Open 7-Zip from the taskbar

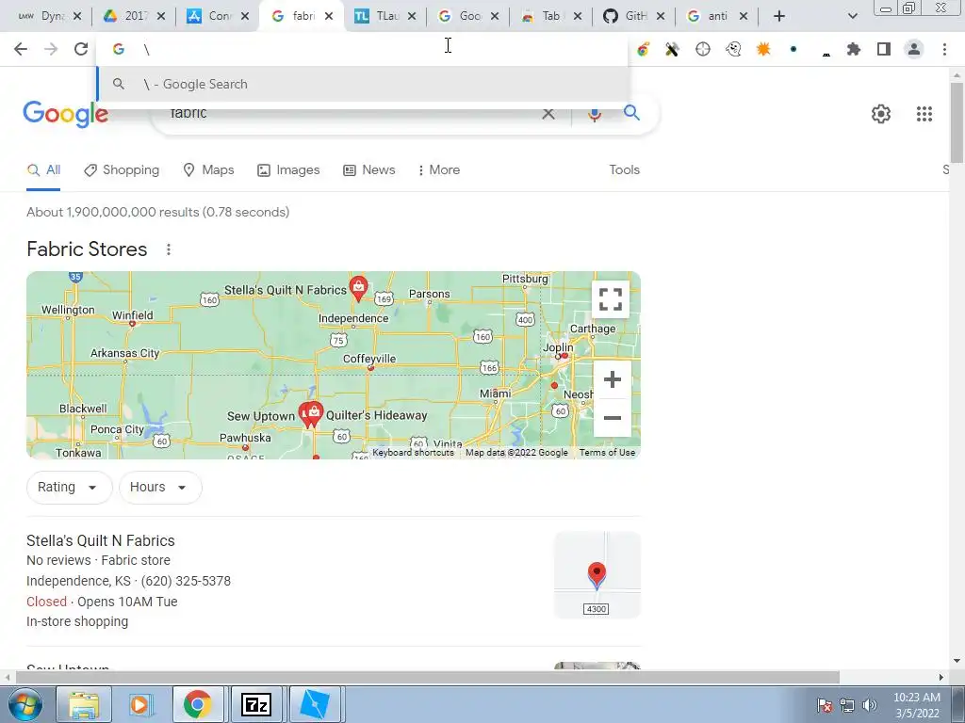coord(256,704)
